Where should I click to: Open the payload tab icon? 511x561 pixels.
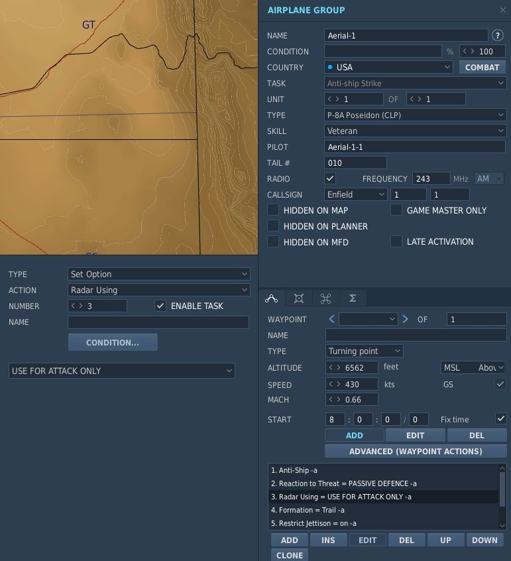299,298
